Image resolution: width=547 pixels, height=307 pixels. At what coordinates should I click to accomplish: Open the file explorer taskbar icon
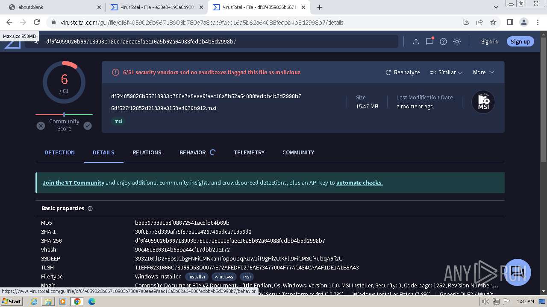[48, 301]
